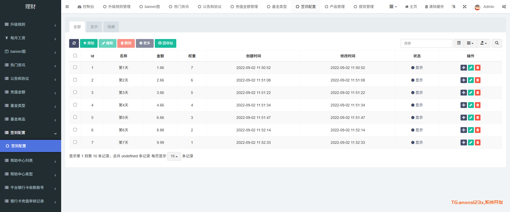Open the export dropdown button

click(483, 43)
